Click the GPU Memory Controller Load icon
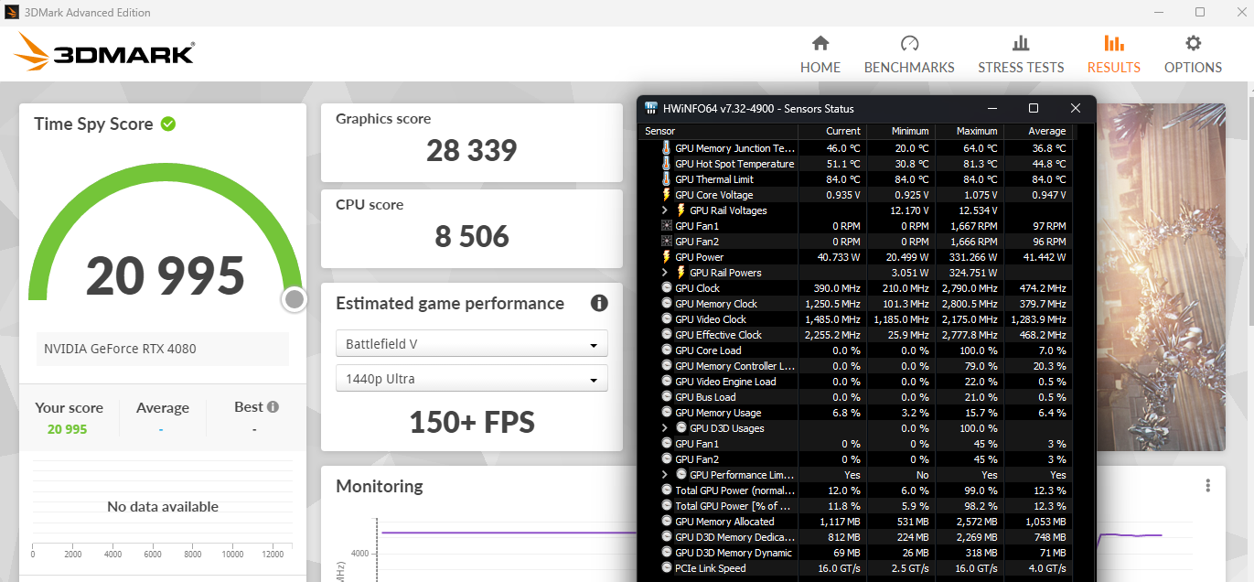The width and height of the screenshot is (1254, 582). 666,366
